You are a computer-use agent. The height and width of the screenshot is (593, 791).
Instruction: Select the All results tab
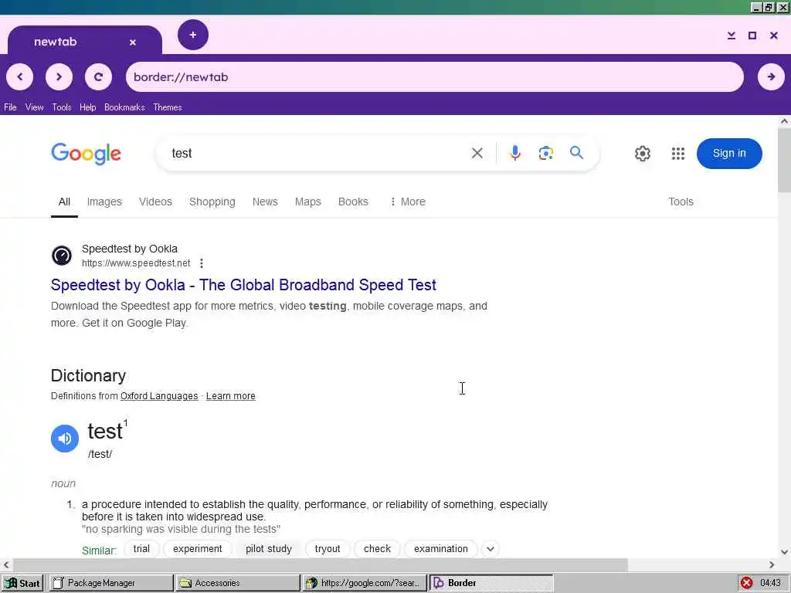click(64, 202)
